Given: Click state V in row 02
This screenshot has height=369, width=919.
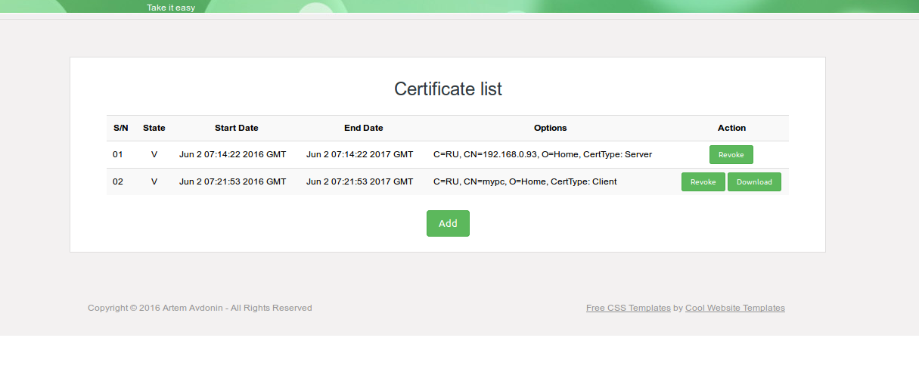Looking at the screenshot, I should click(x=154, y=181).
